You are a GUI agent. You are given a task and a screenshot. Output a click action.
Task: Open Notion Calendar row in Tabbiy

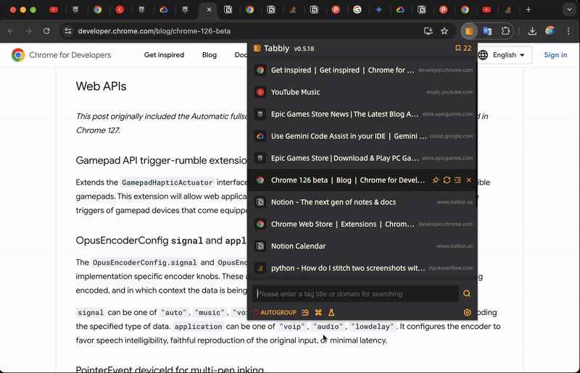[x=362, y=246]
